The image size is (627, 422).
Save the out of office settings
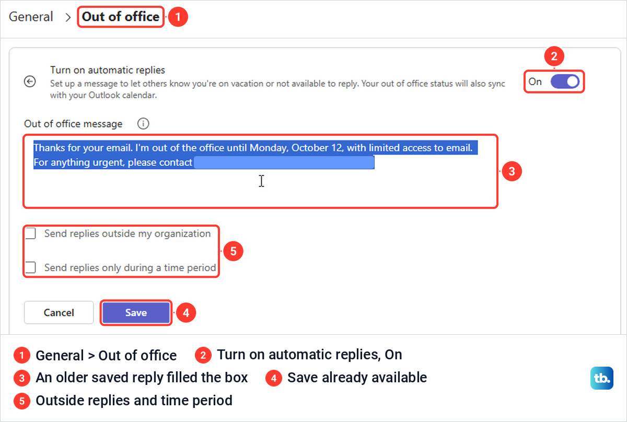click(x=136, y=313)
